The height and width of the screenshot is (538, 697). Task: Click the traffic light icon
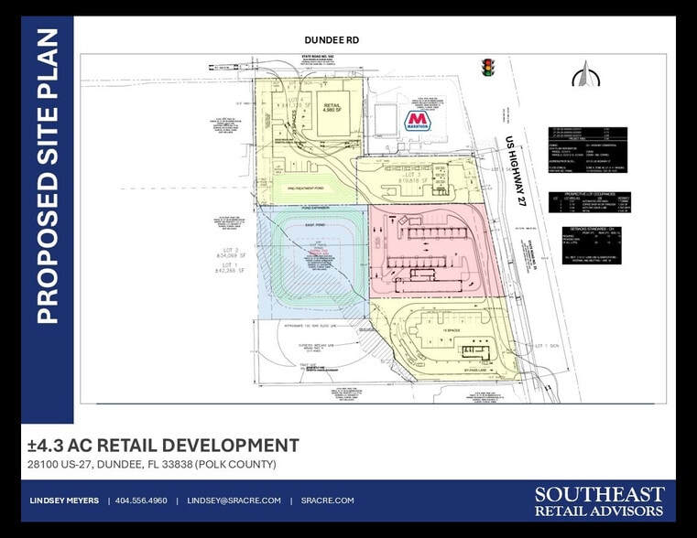point(487,68)
